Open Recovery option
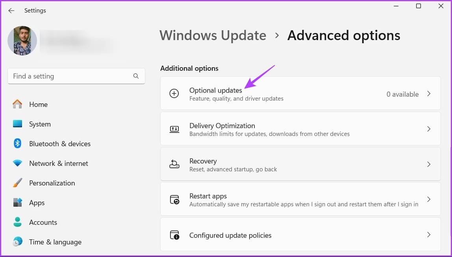 click(300, 164)
